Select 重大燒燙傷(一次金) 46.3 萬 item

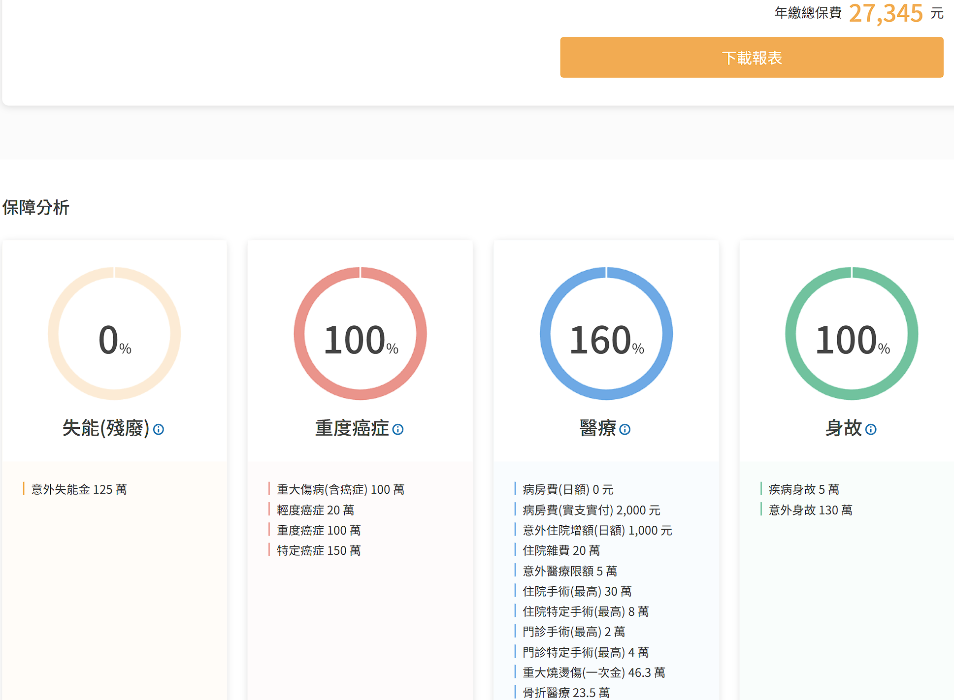click(x=593, y=672)
